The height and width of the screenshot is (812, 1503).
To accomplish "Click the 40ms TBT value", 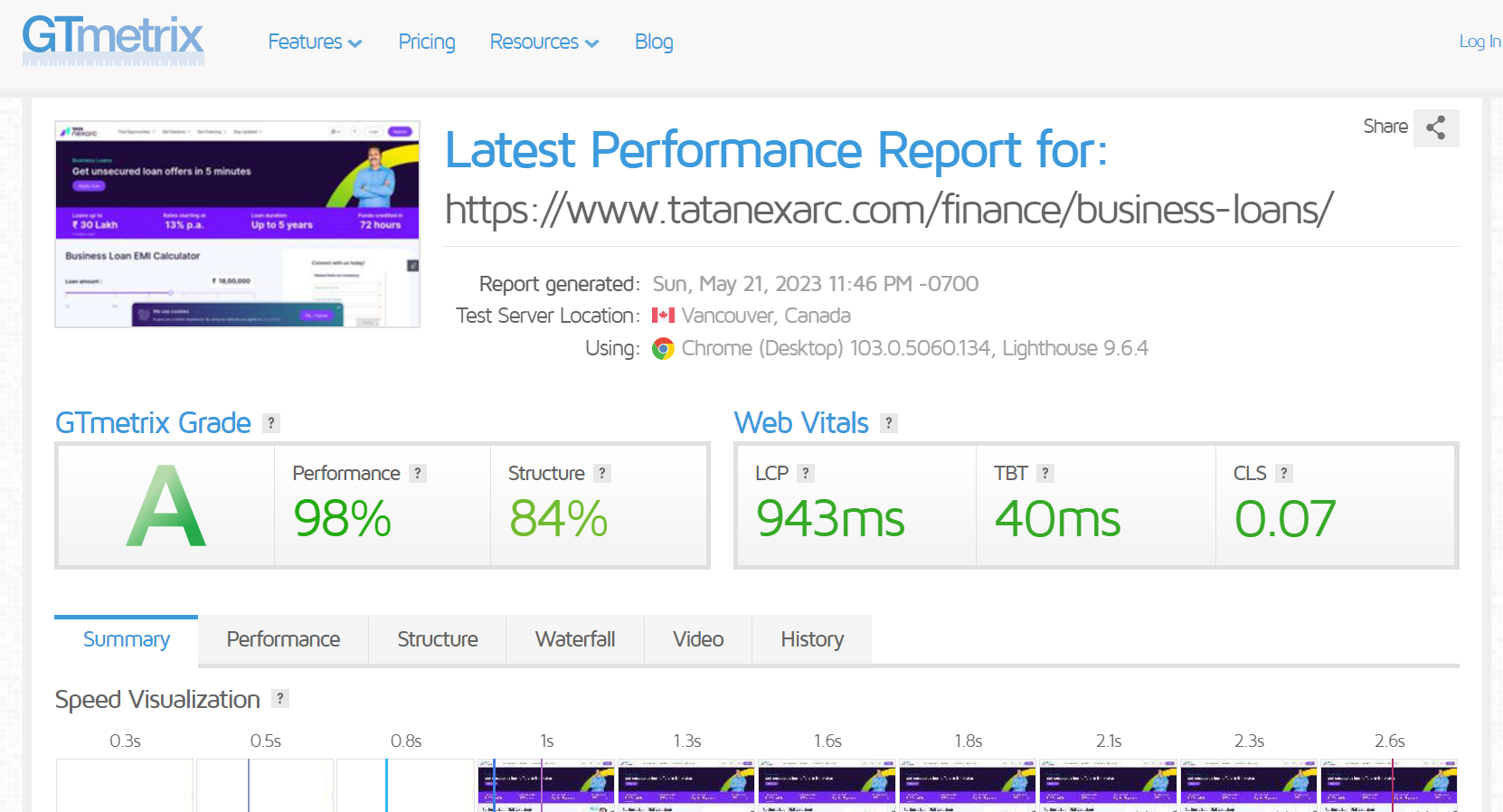I will point(1058,519).
